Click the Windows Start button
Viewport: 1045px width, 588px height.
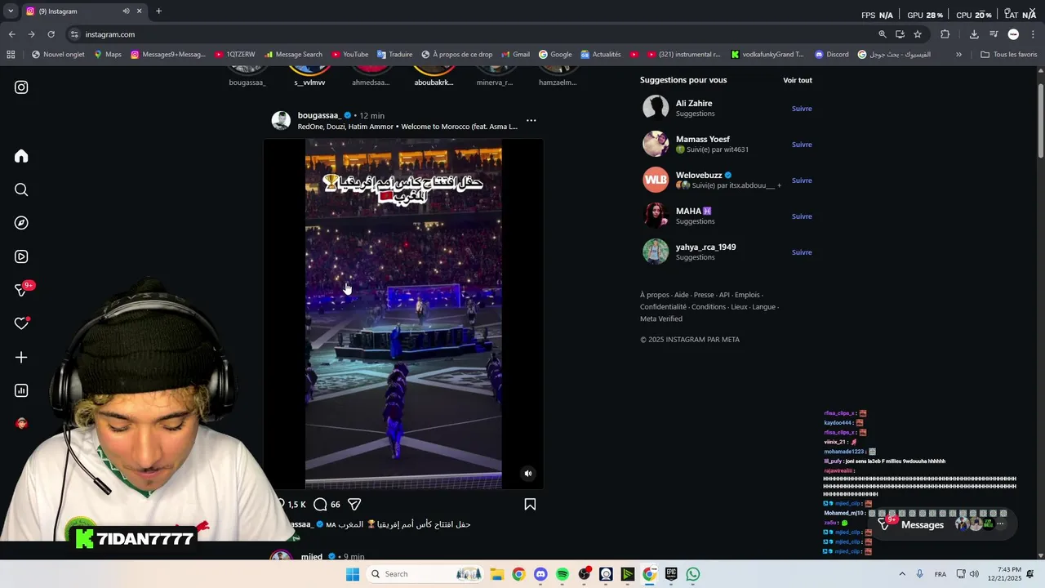pyautogui.click(x=353, y=574)
